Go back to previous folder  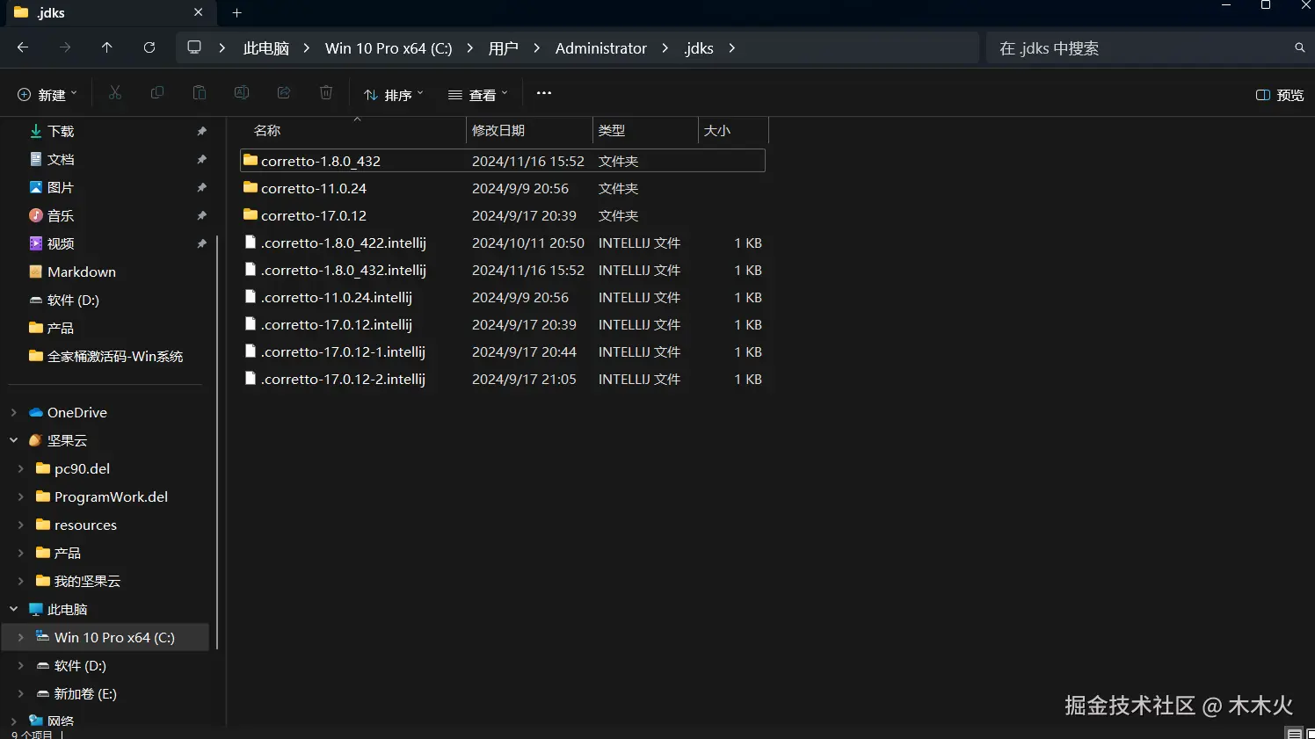point(23,47)
